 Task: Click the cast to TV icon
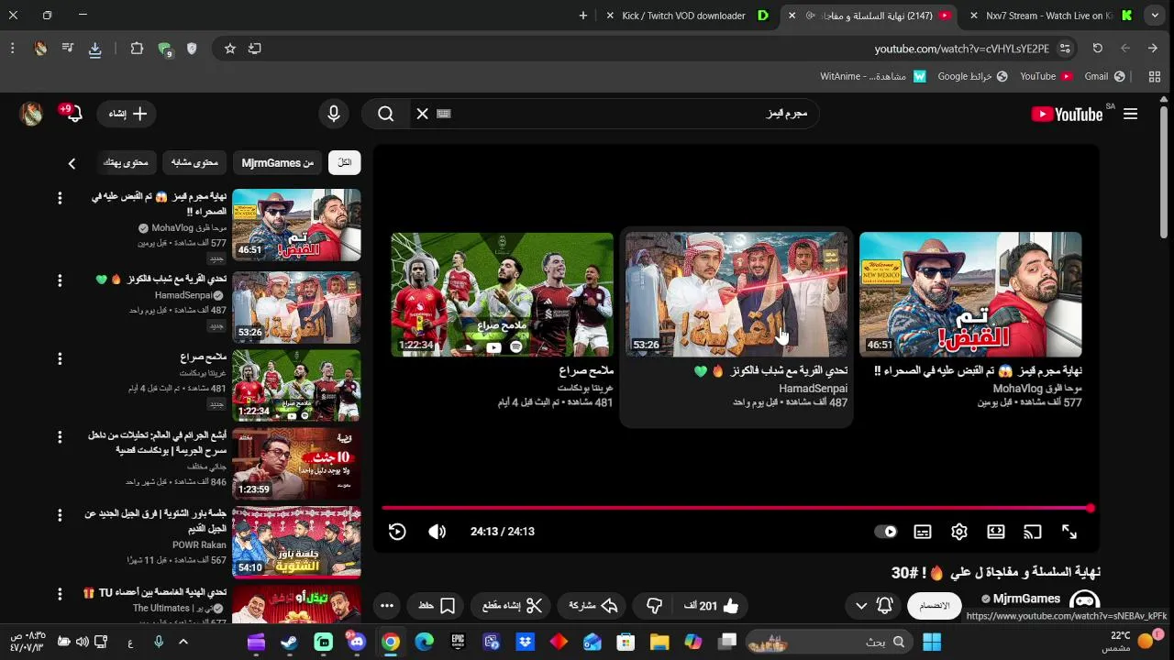(x=1033, y=532)
